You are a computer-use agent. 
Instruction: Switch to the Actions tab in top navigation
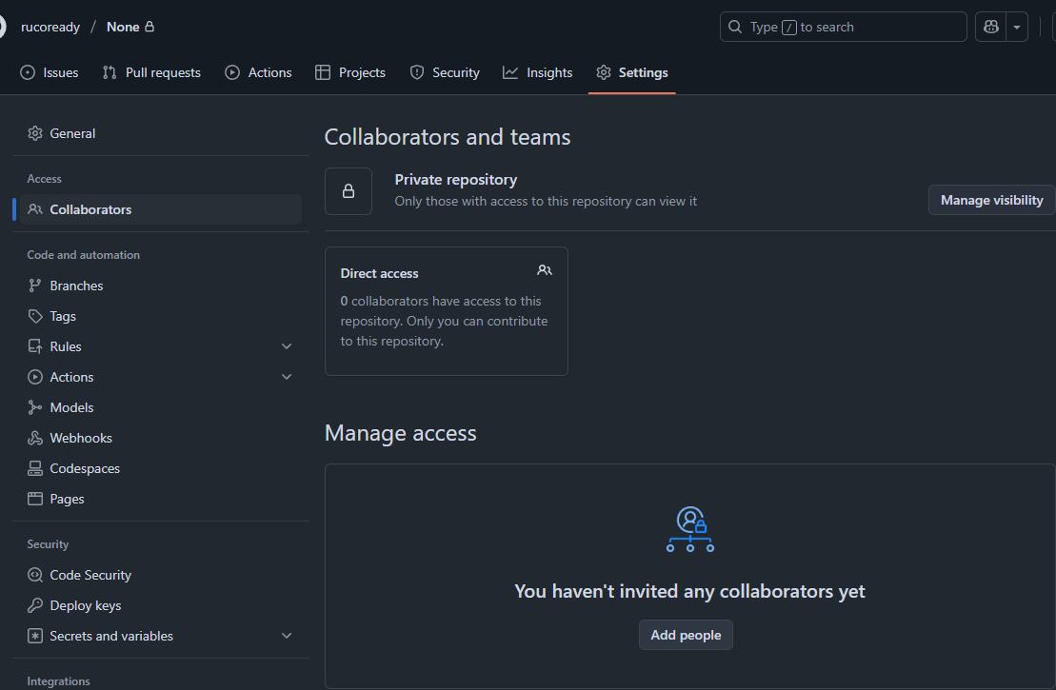[x=258, y=72]
